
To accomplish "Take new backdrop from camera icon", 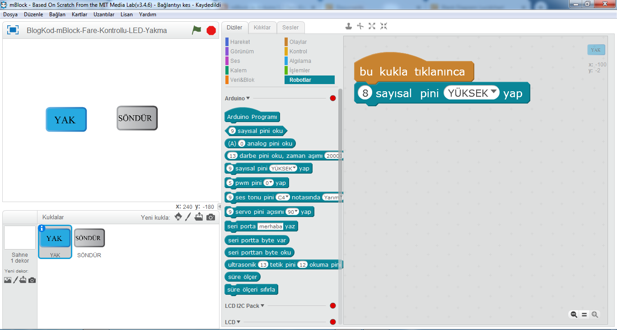I will tap(32, 280).
